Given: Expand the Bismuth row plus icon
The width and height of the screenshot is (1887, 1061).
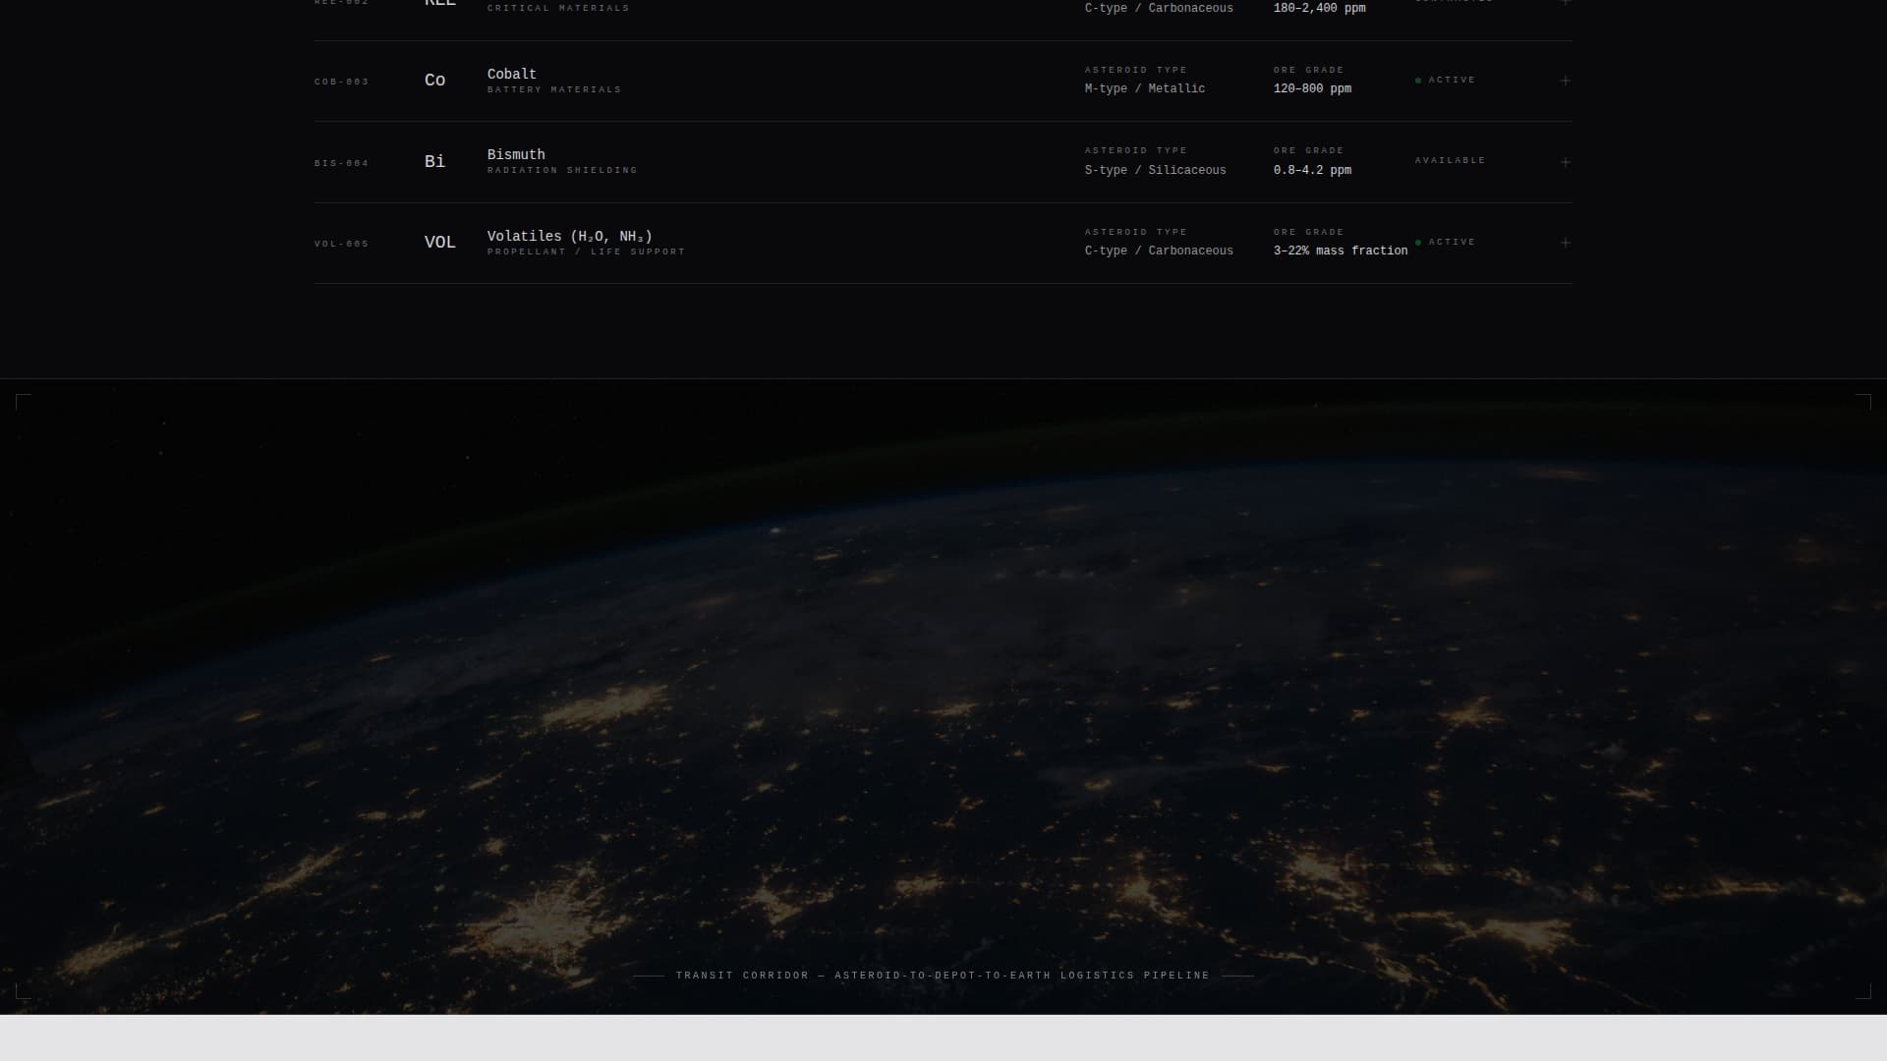Looking at the screenshot, I should (x=1566, y=162).
